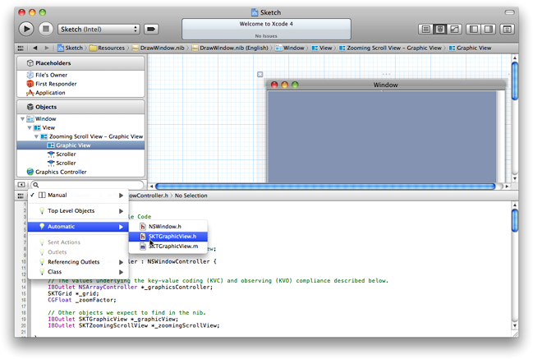Open the Sketch (Intel) scheme dropdown
533x359 pixels.
coord(99,29)
